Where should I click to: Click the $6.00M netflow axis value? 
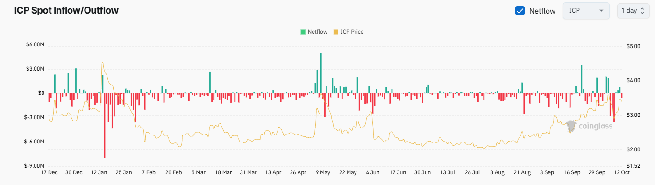(36, 44)
